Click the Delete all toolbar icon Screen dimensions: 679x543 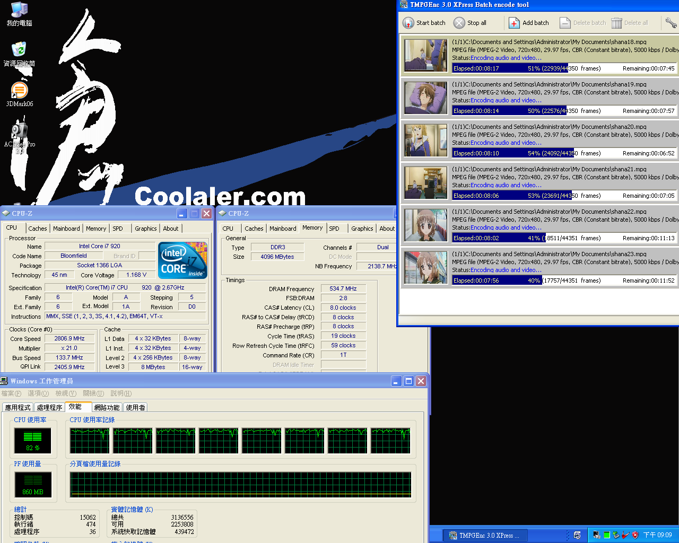[616, 23]
